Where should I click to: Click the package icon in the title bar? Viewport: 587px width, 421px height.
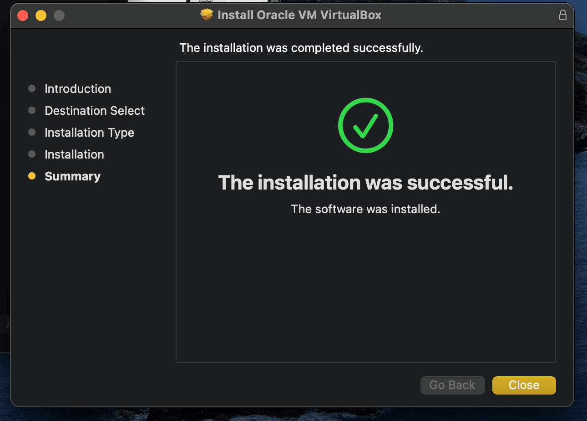[x=206, y=15]
